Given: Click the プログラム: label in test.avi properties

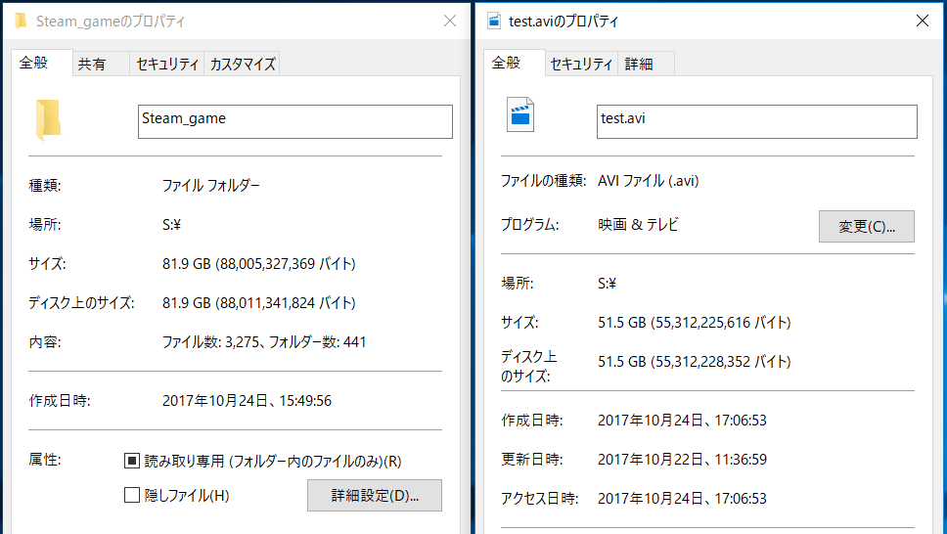Looking at the screenshot, I should point(529,225).
